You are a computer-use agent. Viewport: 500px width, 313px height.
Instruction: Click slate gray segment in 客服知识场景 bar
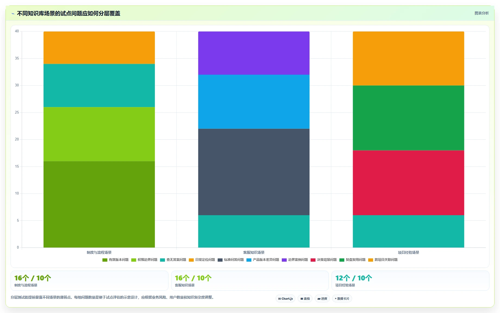254,172
